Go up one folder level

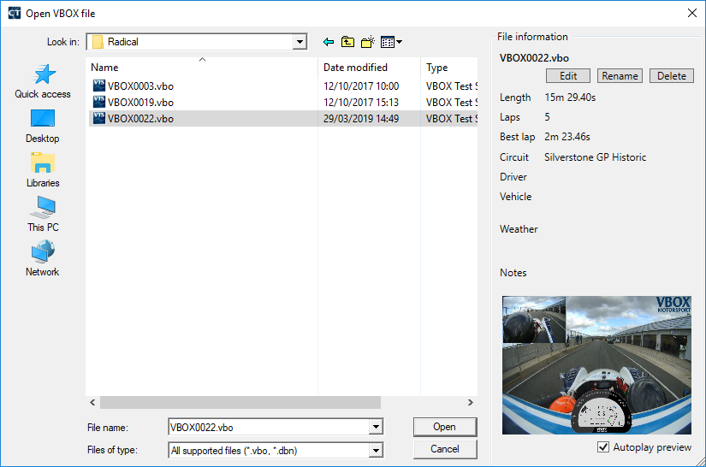click(347, 42)
